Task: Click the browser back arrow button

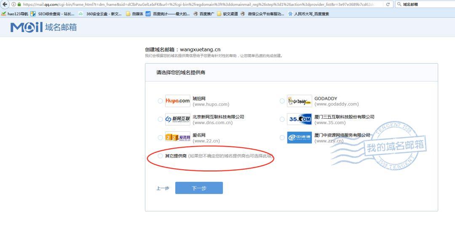Action: [4, 4]
